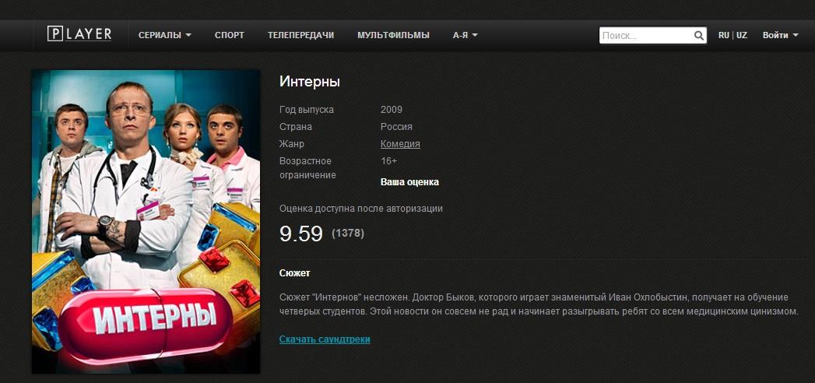
Task: Click the 9.59 rating value
Action: pyautogui.click(x=301, y=234)
